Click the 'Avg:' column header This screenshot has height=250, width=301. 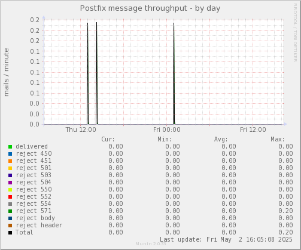[x=221, y=139]
